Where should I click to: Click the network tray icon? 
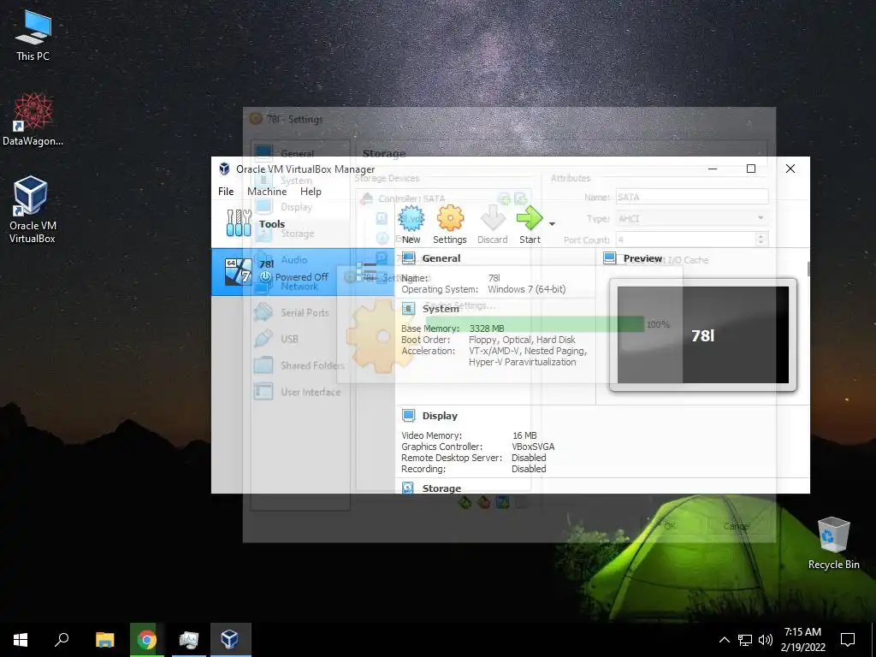(745, 640)
